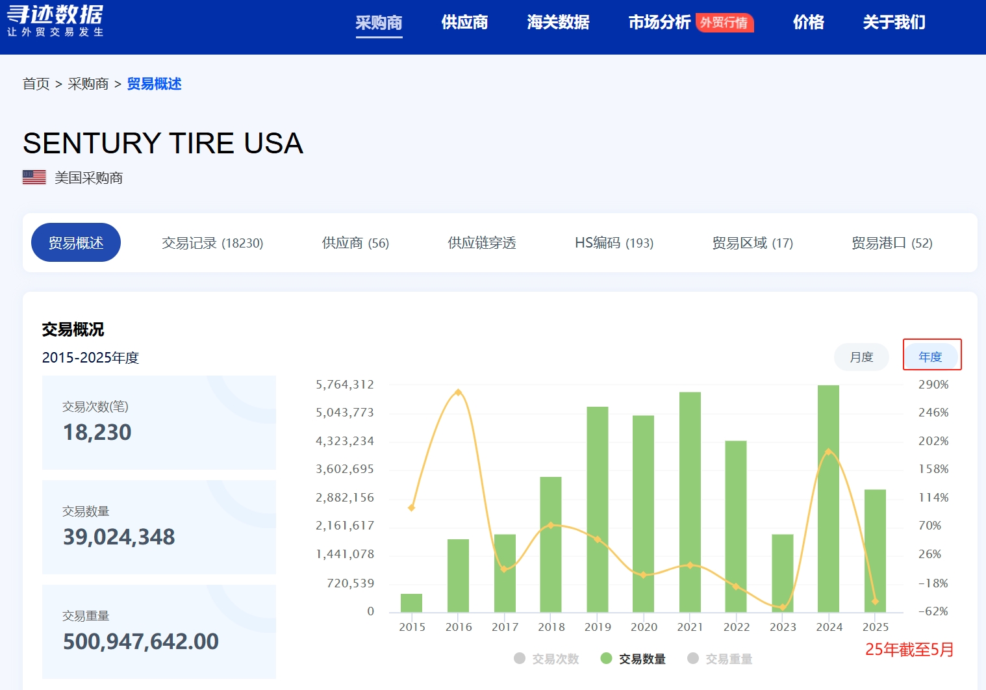This screenshot has height=690, width=986.
Task: Click the 2015-2025年度 label
Action: coord(90,357)
